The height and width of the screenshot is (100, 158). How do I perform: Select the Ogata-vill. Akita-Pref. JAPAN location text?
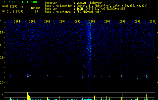point(112,6)
